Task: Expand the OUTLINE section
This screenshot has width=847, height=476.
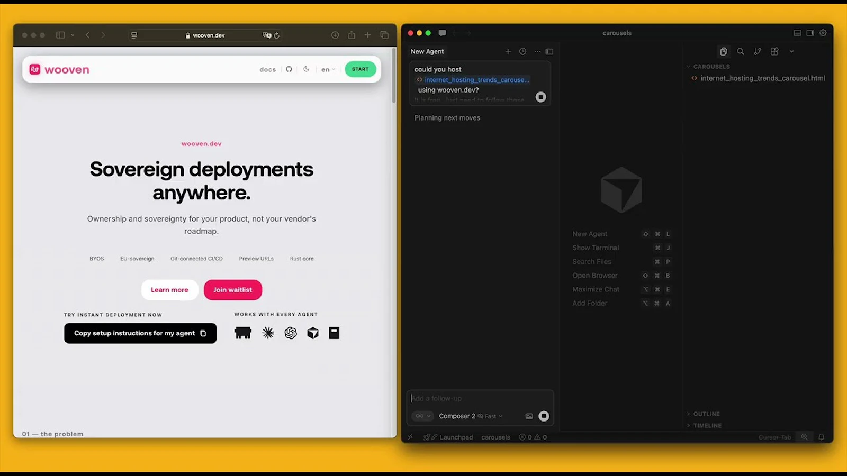Action: click(x=703, y=414)
